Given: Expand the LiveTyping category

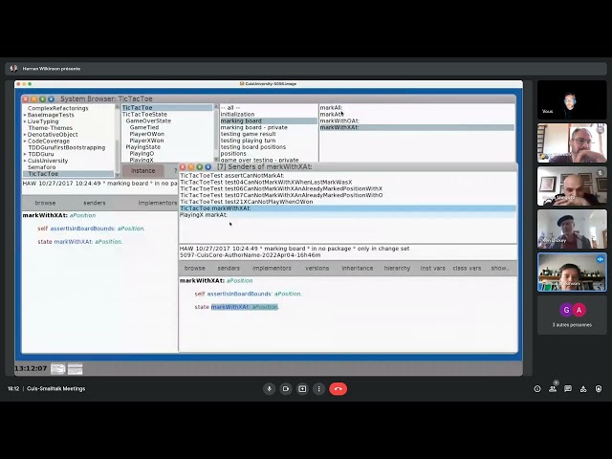Looking at the screenshot, I should click(25, 121).
